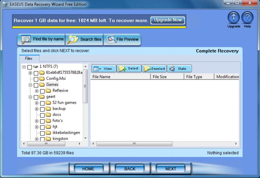Tick the Config.Msi folder checkbox
This screenshot has height=178, width=260.
point(36,79)
